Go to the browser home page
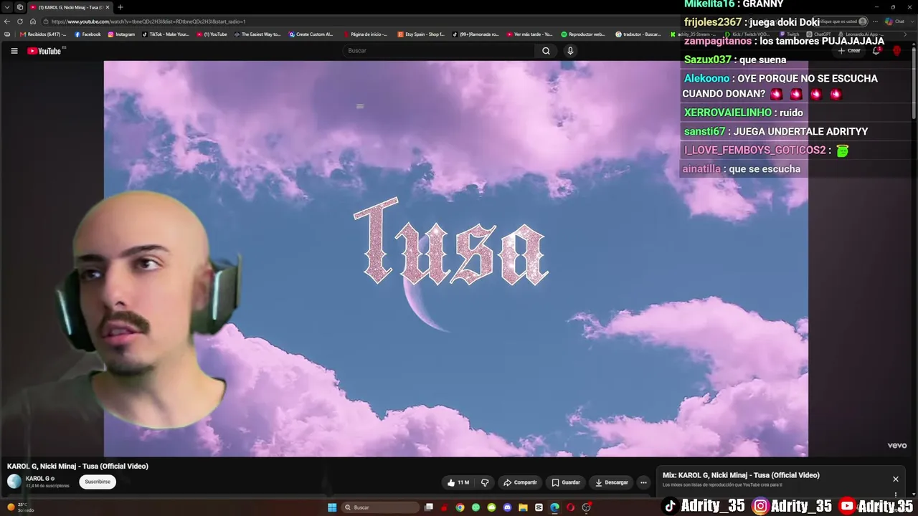 [33, 21]
